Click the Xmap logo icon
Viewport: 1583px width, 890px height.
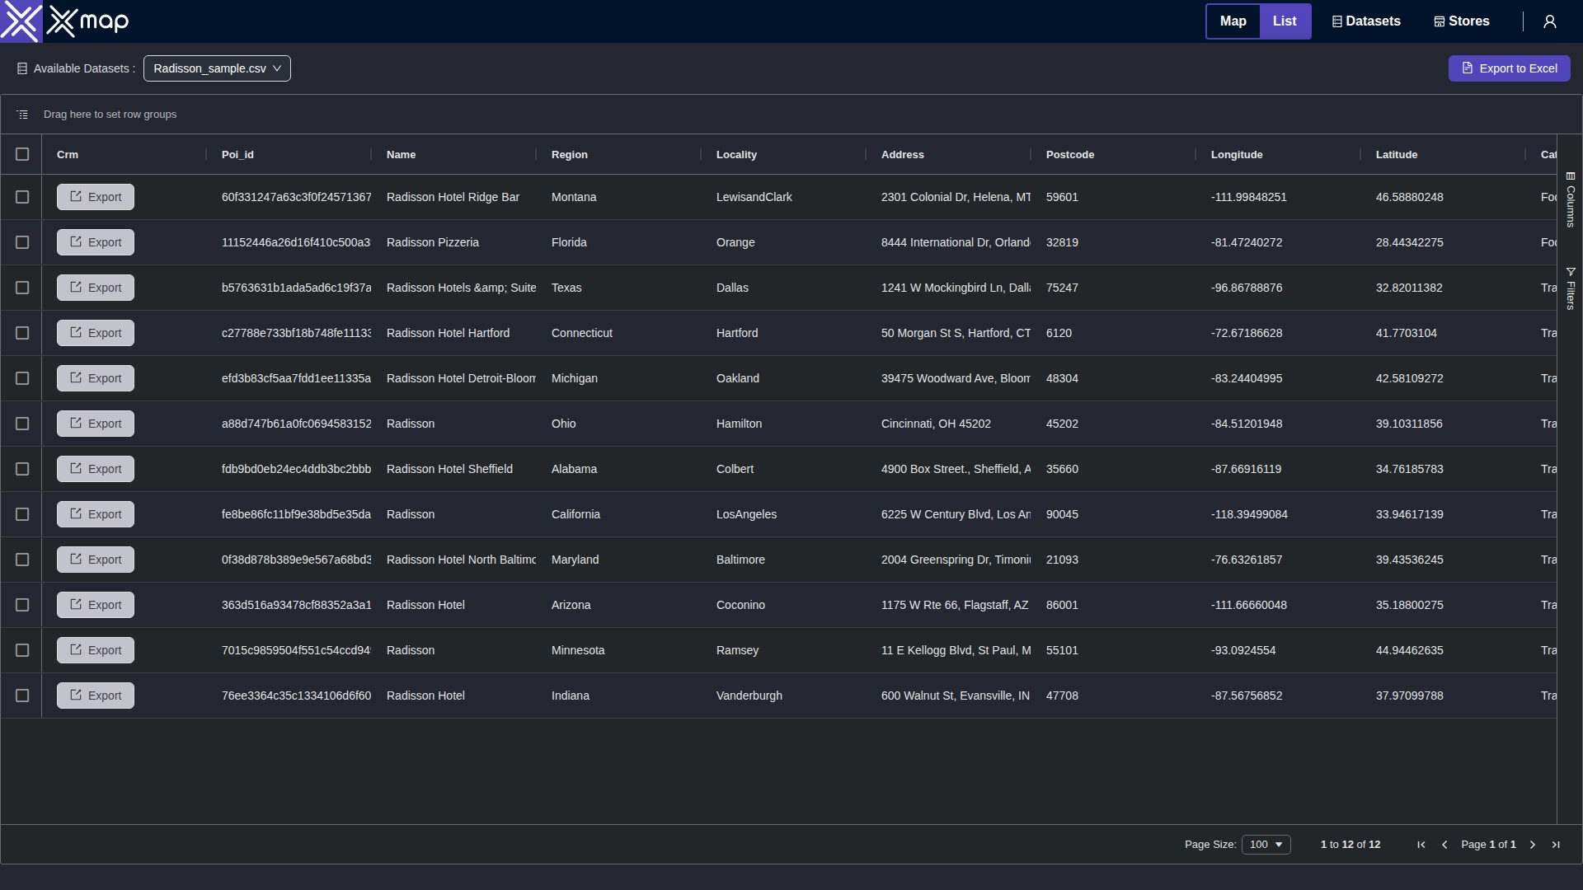point(21,21)
